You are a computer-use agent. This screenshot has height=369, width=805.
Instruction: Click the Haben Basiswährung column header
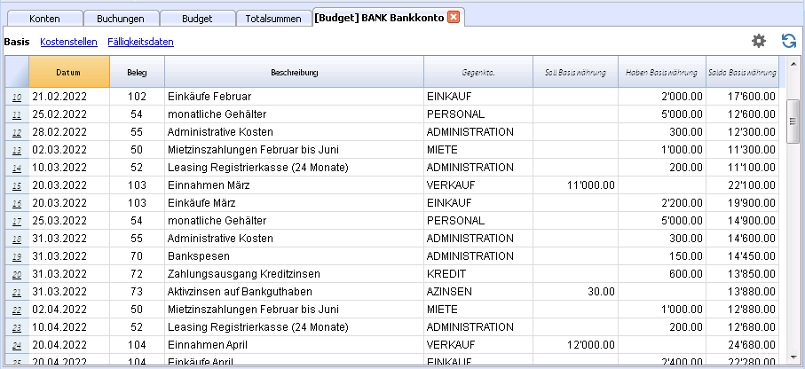[662, 72]
